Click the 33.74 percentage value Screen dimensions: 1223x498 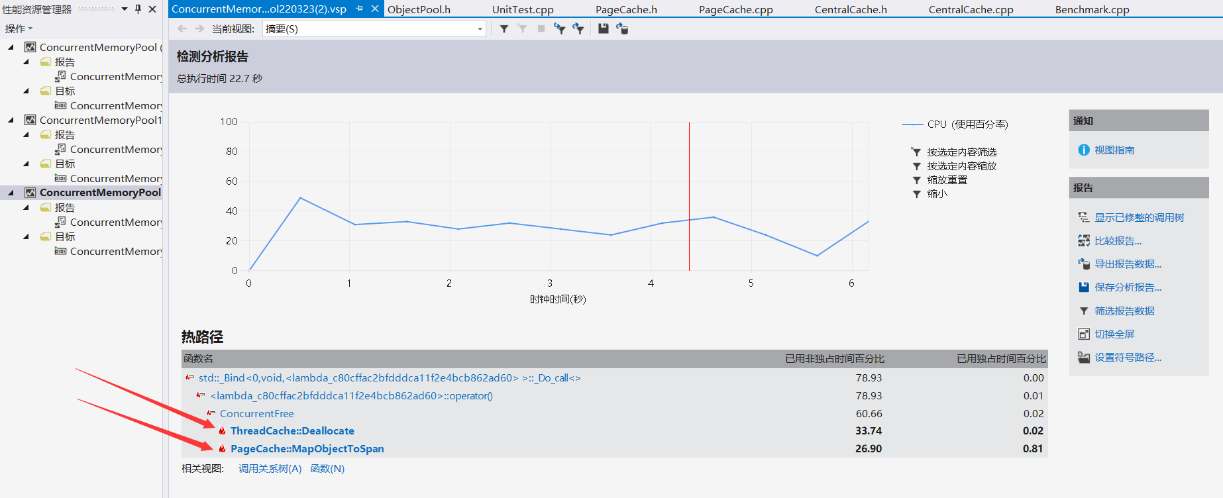pos(869,431)
